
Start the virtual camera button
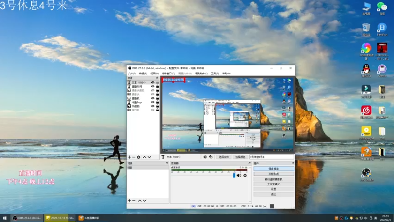point(274,179)
